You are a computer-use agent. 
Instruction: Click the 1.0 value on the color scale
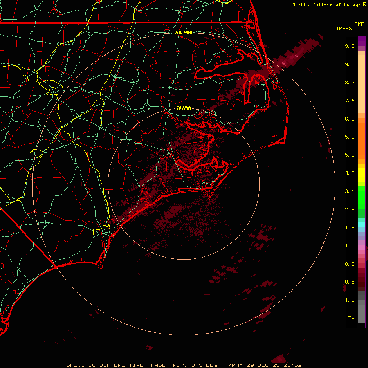pyautogui.click(x=350, y=246)
